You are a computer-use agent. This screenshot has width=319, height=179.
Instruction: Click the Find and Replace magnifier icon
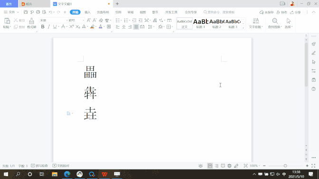[275, 21]
